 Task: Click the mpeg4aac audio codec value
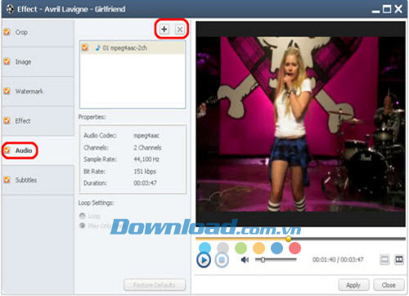(146, 136)
